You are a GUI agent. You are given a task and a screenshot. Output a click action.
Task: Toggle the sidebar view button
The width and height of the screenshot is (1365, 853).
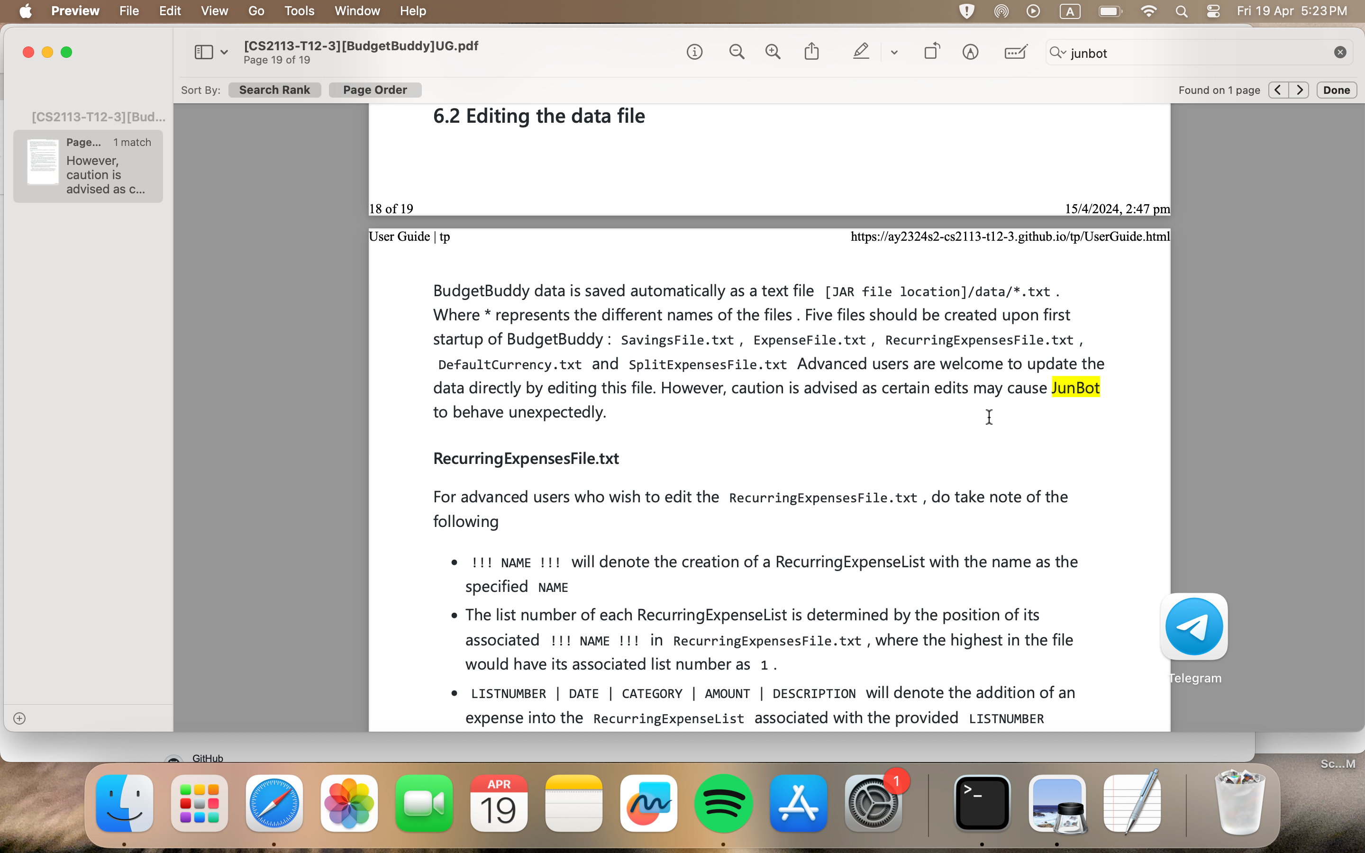pyautogui.click(x=204, y=53)
